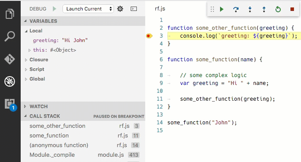This screenshot has height=162, width=301.
Task: Restart debugging with green circular arrow
Action: click(278, 9)
